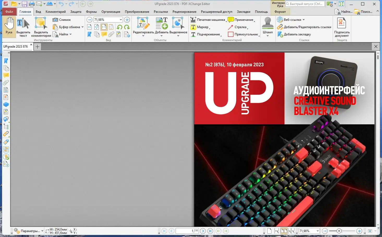Select the UPgrade 2023 876 document tab
The height and width of the screenshot is (237, 382).
pyautogui.click(x=16, y=47)
